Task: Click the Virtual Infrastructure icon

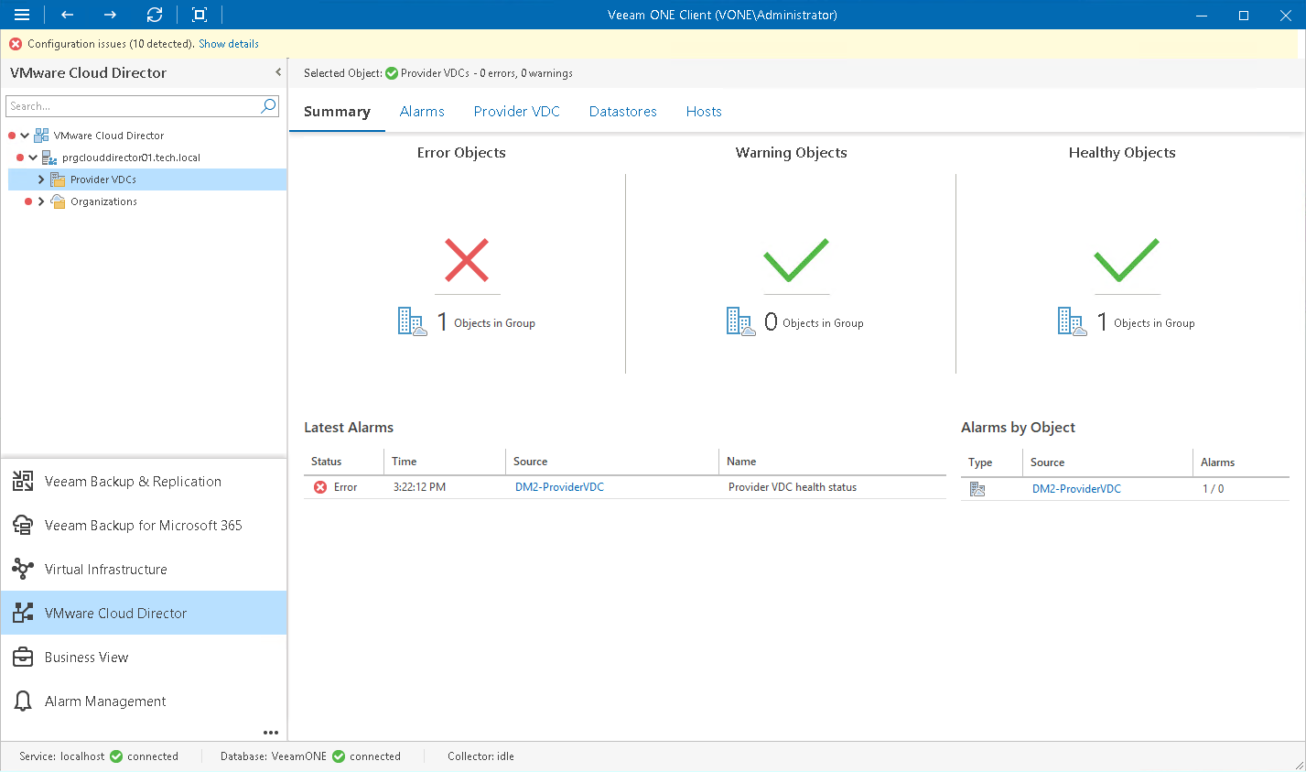Action: pyautogui.click(x=23, y=570)
